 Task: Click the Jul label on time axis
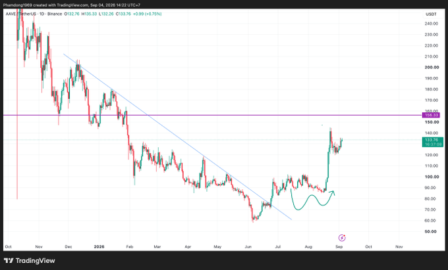(x=278, y=246)
